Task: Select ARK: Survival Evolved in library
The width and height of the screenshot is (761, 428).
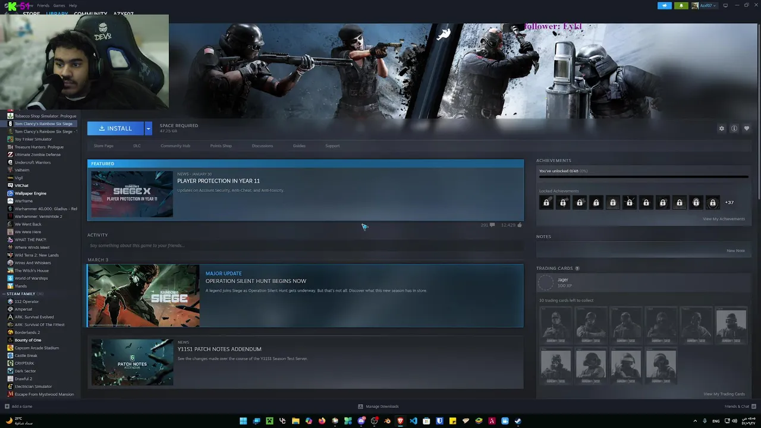Action: (34, 317)
